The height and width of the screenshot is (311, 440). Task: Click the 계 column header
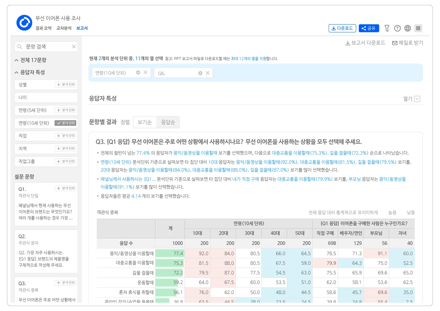click(170, 228)
